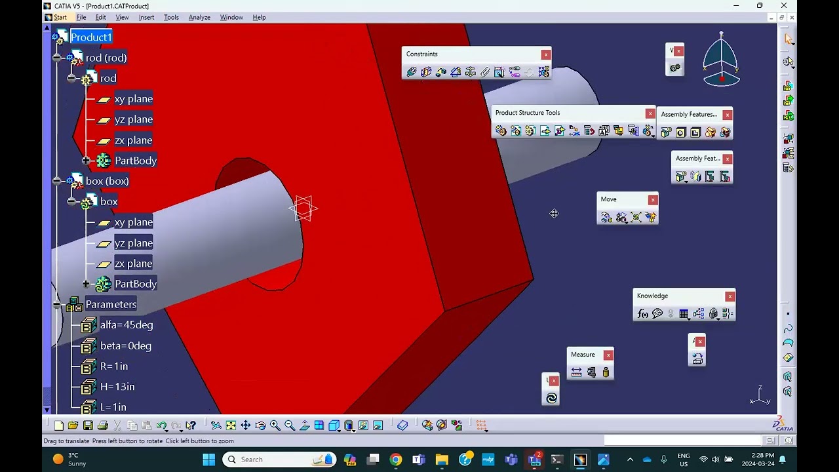Click the Update All spiral icon
Screen dimensions: 839x472
(x=551, y=398)
